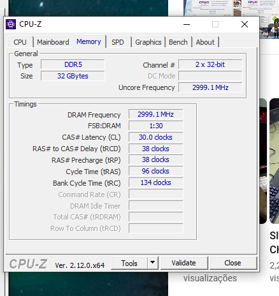Click the Validate button

pos(183,263)
